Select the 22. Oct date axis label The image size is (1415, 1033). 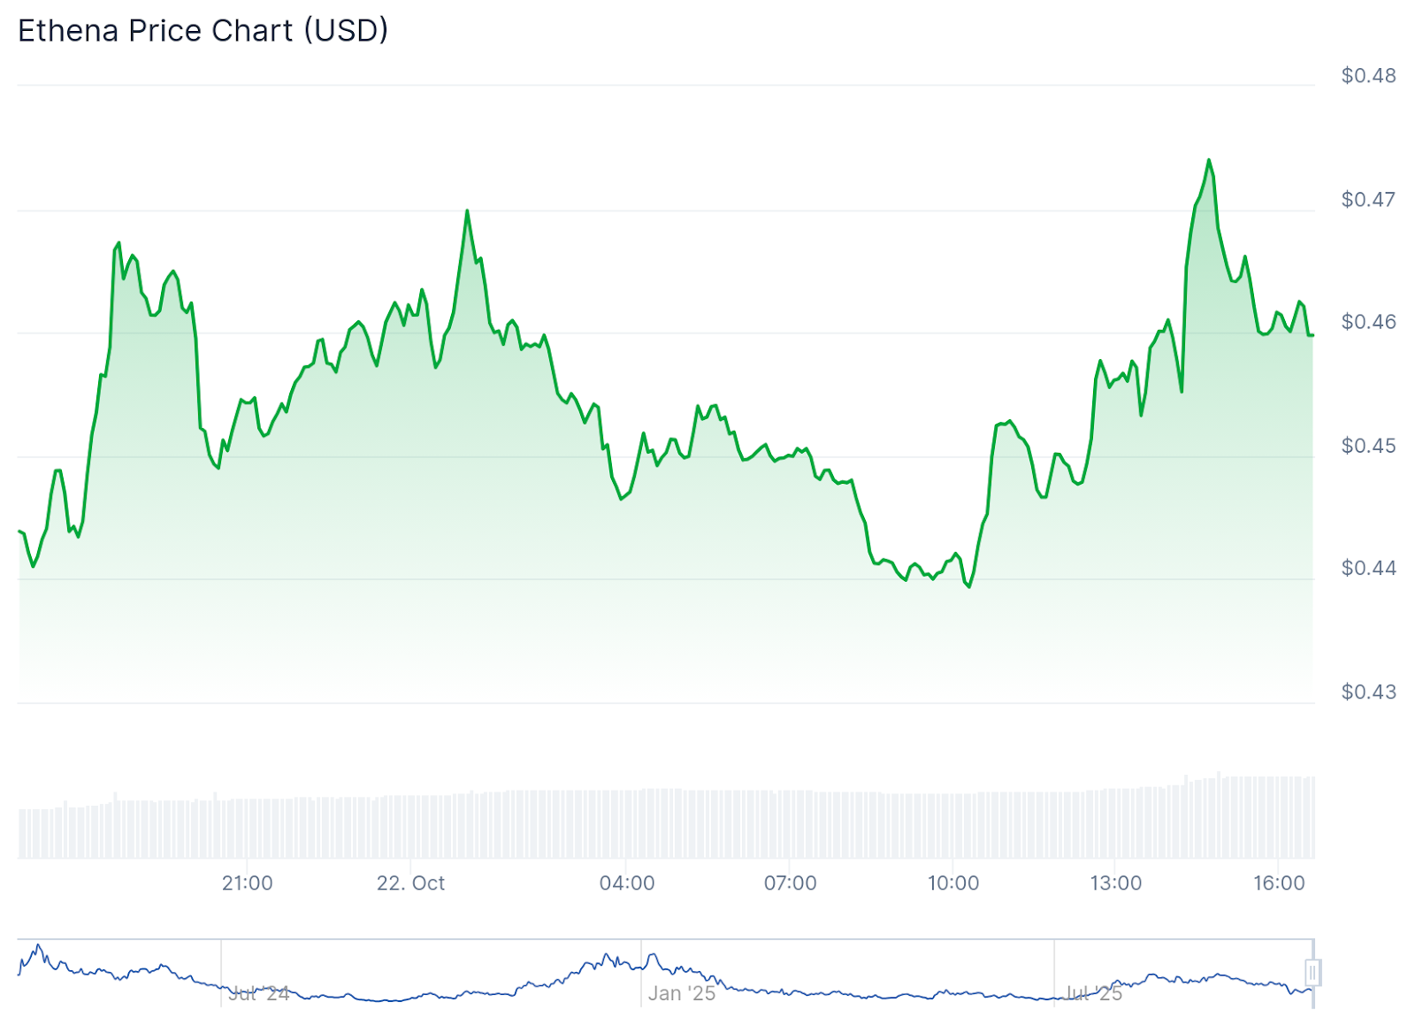point(410,883)
